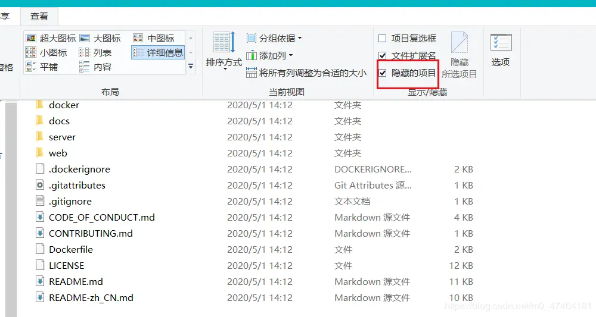Select file name CODE_OF_CONDUCT.md
This screenshot has height=317, width=596.
tap(102, 217)
